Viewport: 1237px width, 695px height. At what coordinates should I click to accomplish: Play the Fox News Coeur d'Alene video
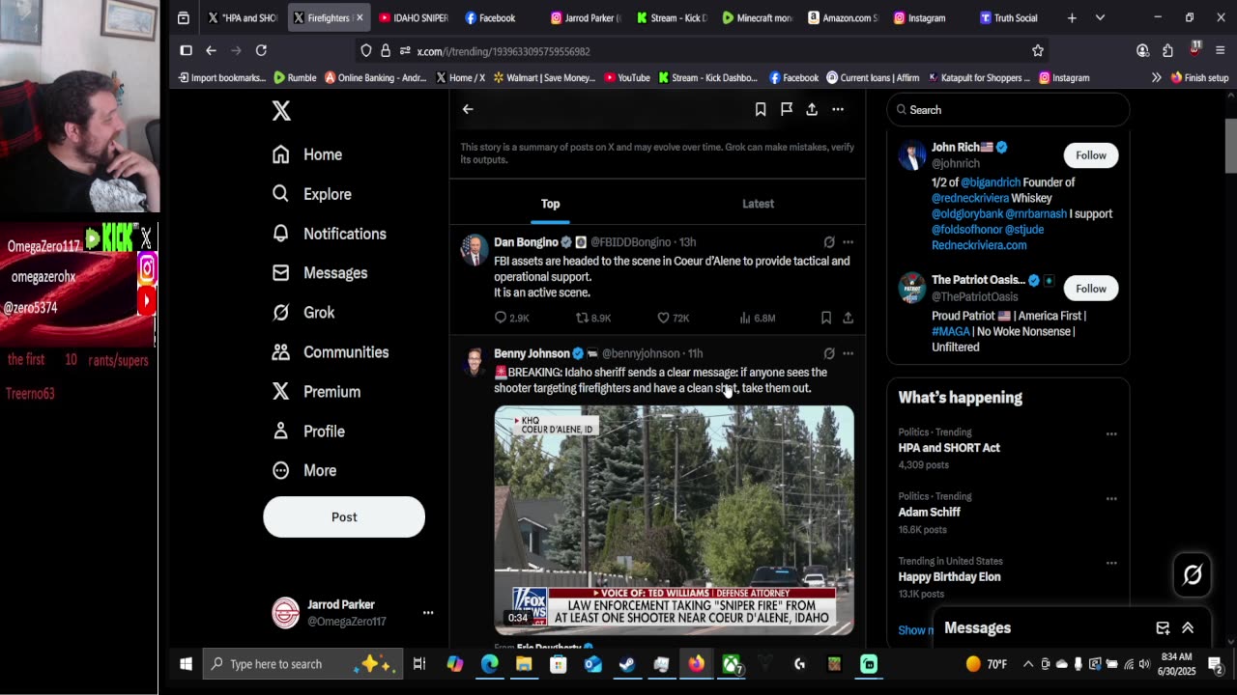[675, 520]
